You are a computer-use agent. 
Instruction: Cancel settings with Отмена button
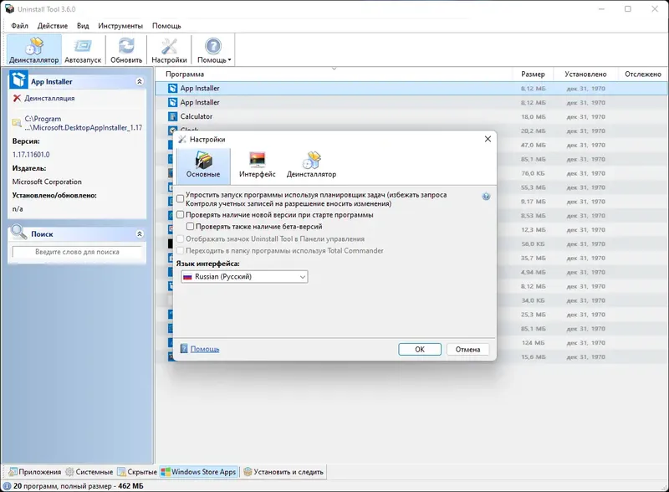point(467,349)
